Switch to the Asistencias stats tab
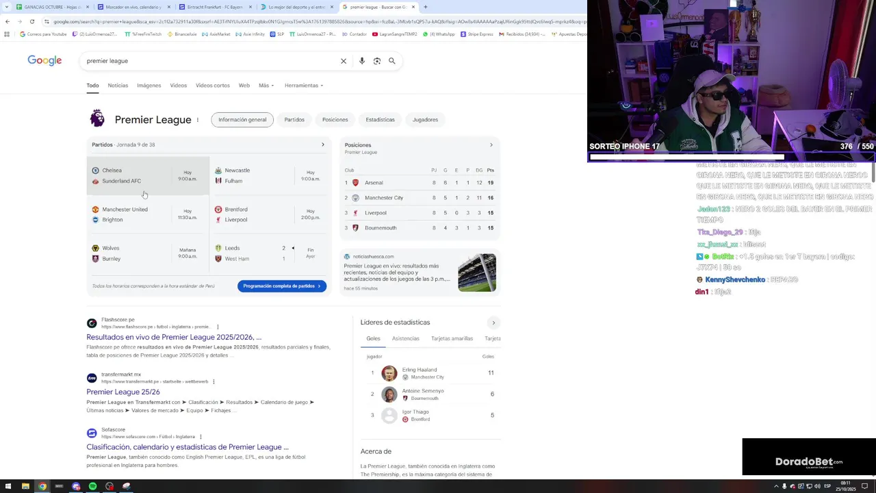Viewport: 876px width, 493px height. [406, 338]
